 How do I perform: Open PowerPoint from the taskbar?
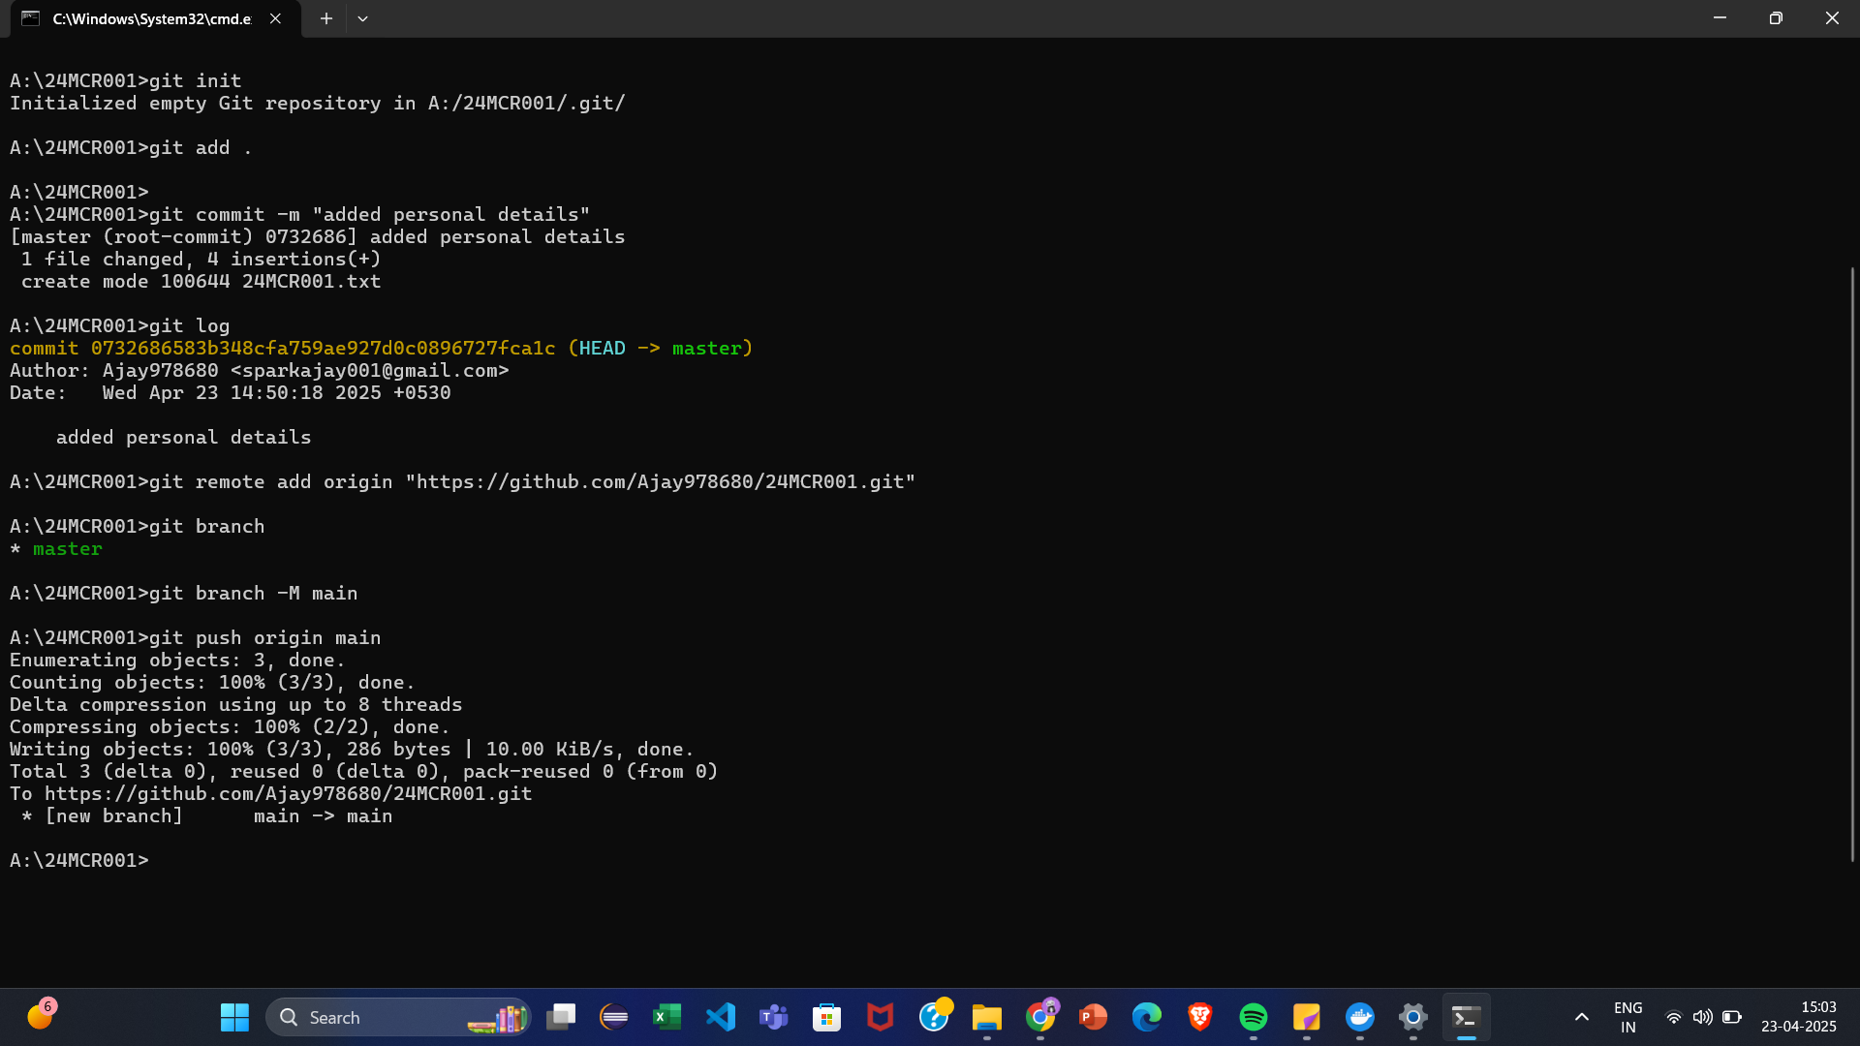(1094, 1017)
